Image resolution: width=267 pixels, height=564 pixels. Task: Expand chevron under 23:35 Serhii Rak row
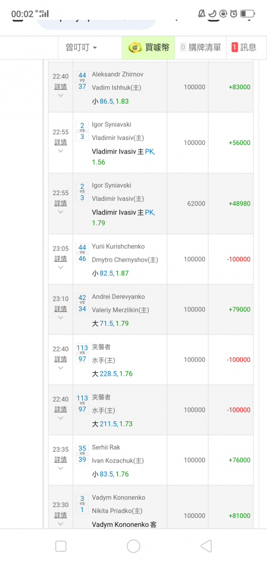click(60, 468)
